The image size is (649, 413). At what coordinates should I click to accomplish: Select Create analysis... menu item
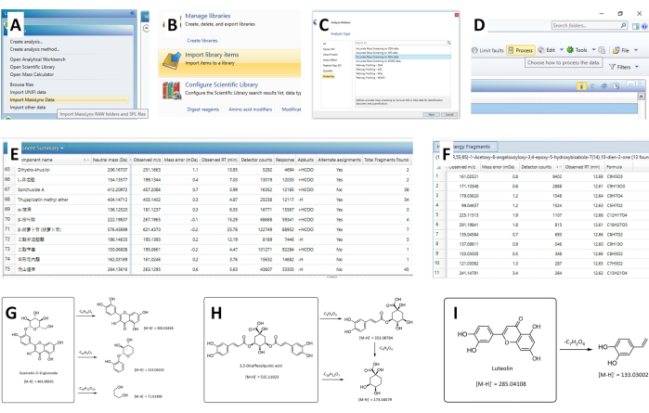[26, 42]
